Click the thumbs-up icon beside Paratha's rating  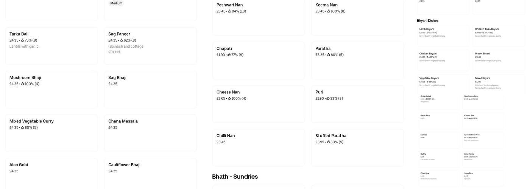(x=329, y=55)
